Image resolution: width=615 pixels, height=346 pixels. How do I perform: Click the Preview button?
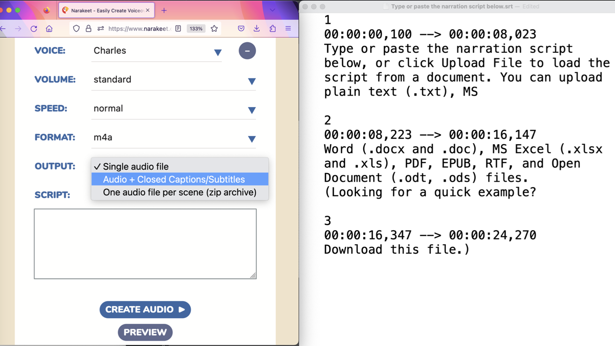(145, 332)
